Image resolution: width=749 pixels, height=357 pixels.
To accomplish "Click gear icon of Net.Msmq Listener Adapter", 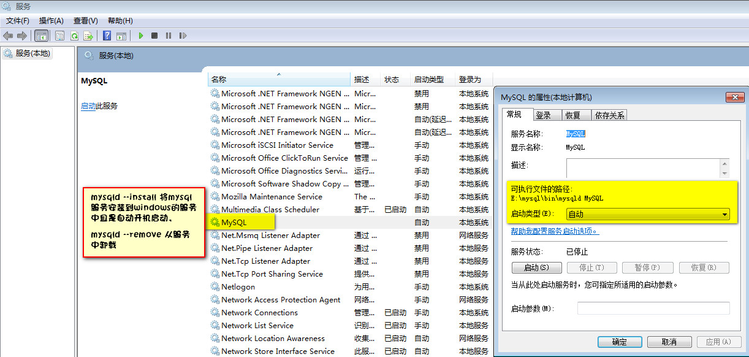I will tap(215, 235).
